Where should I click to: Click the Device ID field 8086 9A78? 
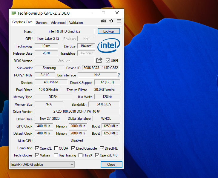pos(101,68)
